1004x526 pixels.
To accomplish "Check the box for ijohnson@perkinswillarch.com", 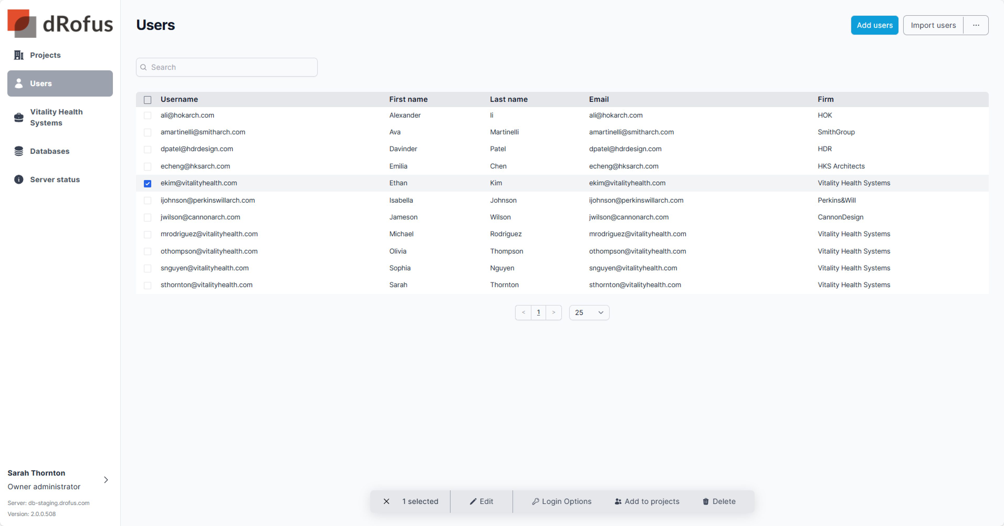I will (147, 201).
